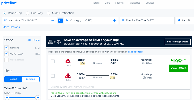Viewport: 194px width, 100px height.
Task: Open the 1 adult travelers dropdown
Action: tap(185, 20)
